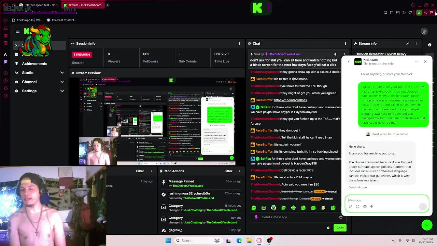The height and width of the screenshot is (246, 437).
Task: Open Session Info panel options menu
Action: click(x=239, y=43)
